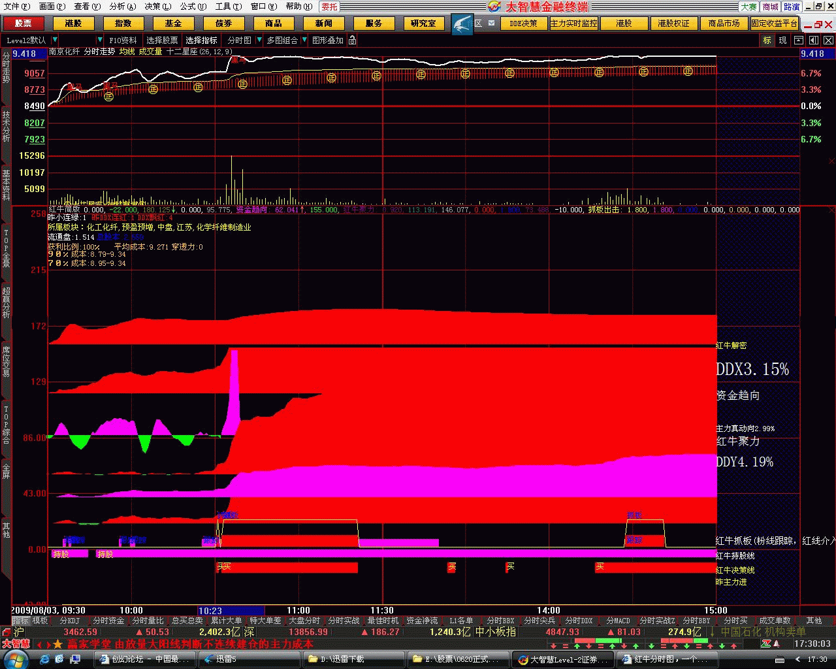Expand the 多图组合 dropdown arrow

(304, 41)
